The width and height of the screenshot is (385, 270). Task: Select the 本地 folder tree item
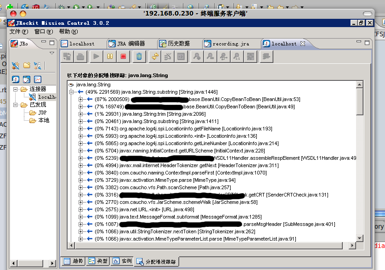click(40, 120)
